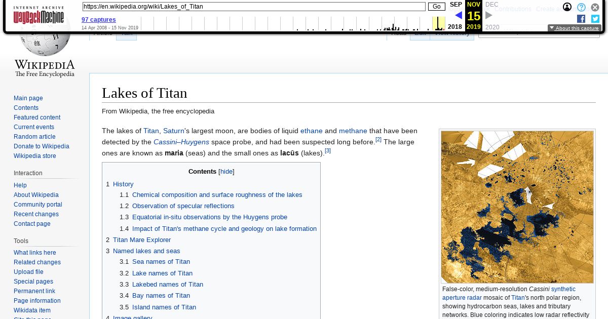Image resolution: width=608 pixels, height=319 pixels.
Task: Jump to Chemical composition and surface roughness section
Action: pyautogui.click(x=217, y=195)
